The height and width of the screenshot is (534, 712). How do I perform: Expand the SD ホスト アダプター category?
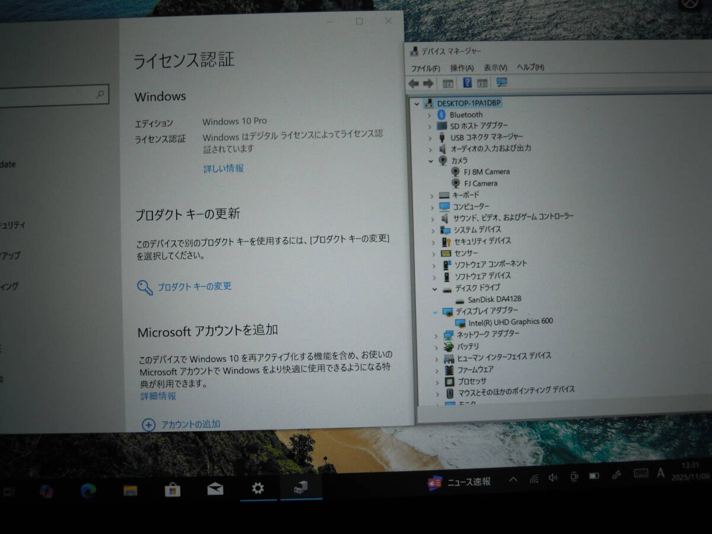[430, 126]
